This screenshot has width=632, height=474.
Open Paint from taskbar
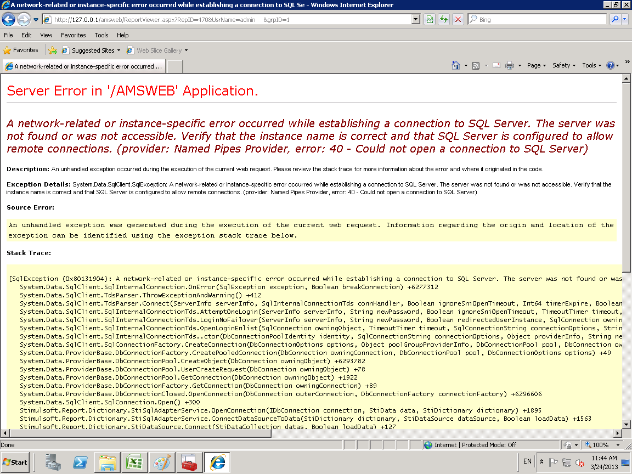(x=162, y=462)
